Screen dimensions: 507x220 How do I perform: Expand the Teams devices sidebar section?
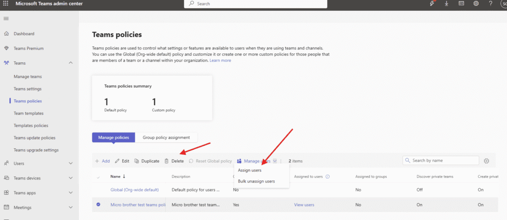pos(71,178)
